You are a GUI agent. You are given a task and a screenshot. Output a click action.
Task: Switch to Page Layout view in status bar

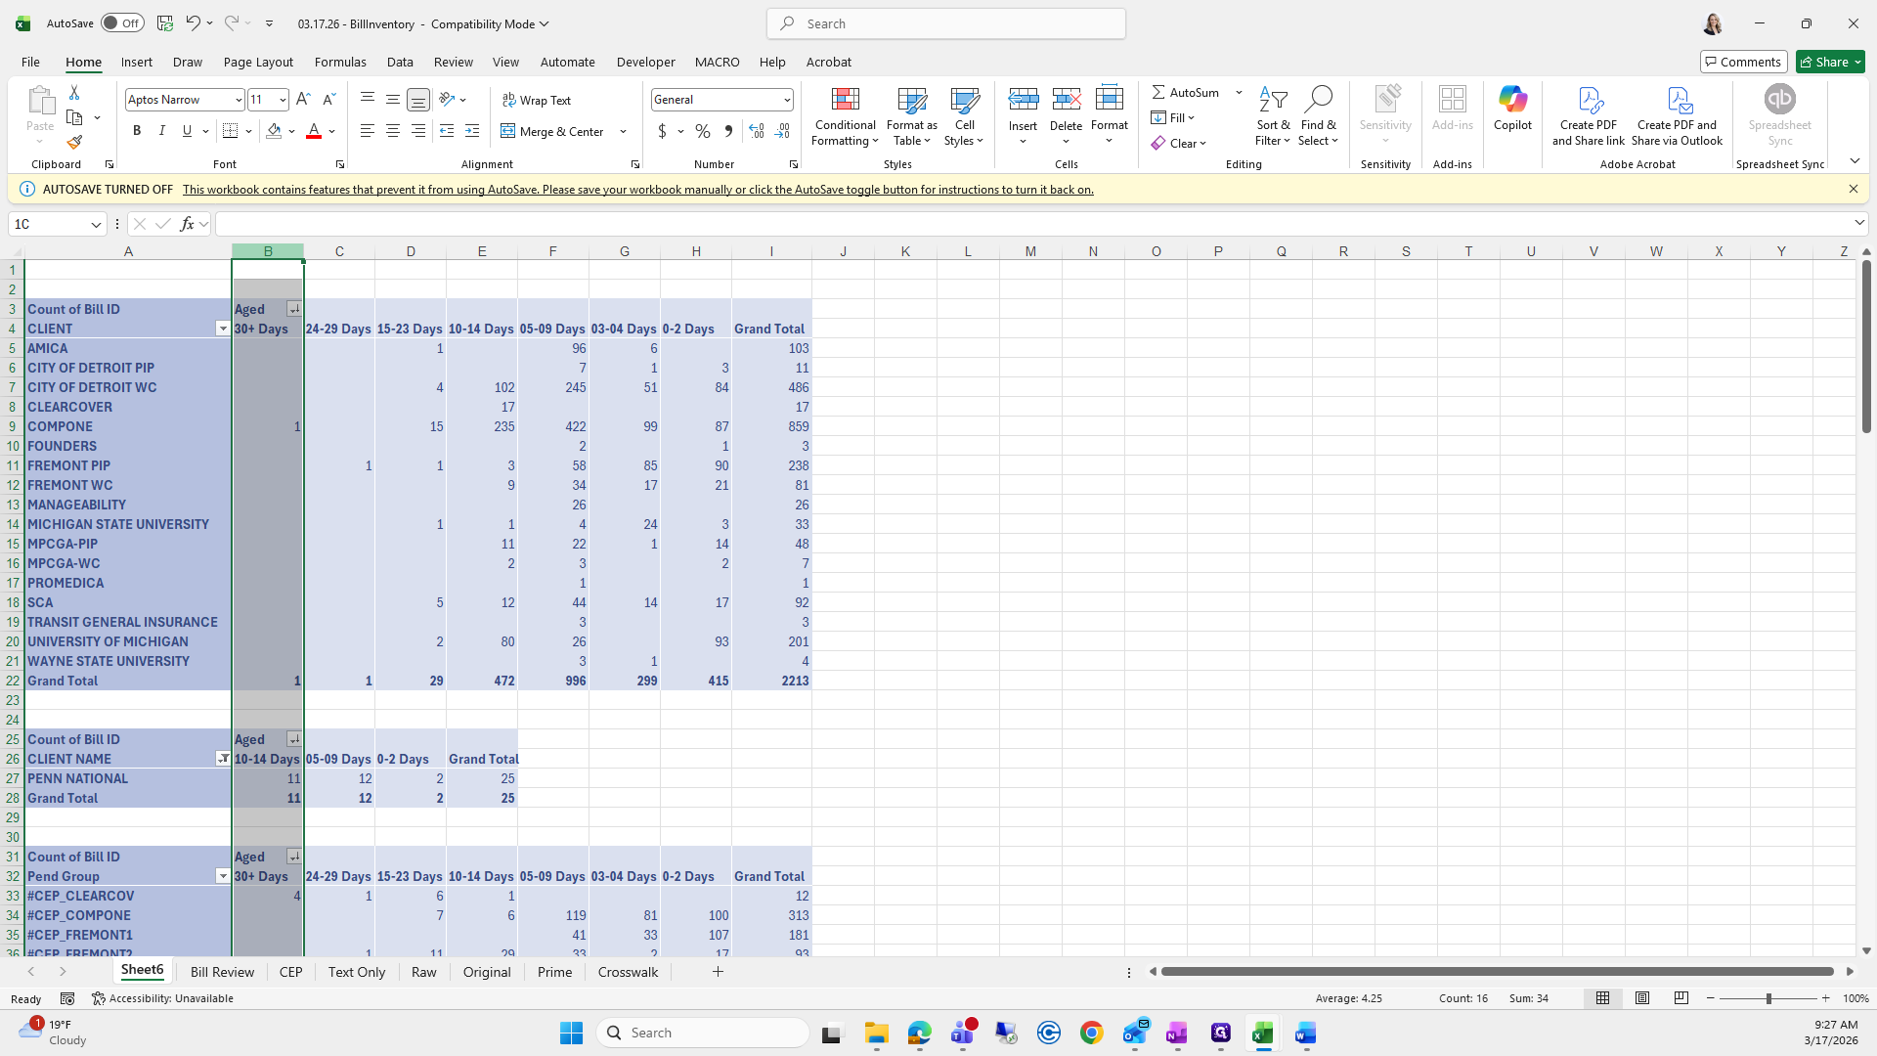(1642, 998)
